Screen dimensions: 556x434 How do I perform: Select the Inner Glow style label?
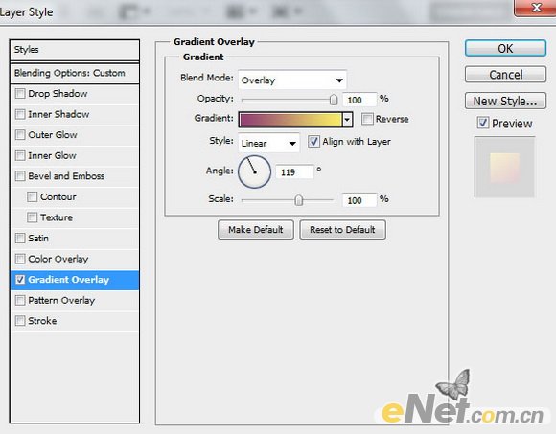[52, 155]
